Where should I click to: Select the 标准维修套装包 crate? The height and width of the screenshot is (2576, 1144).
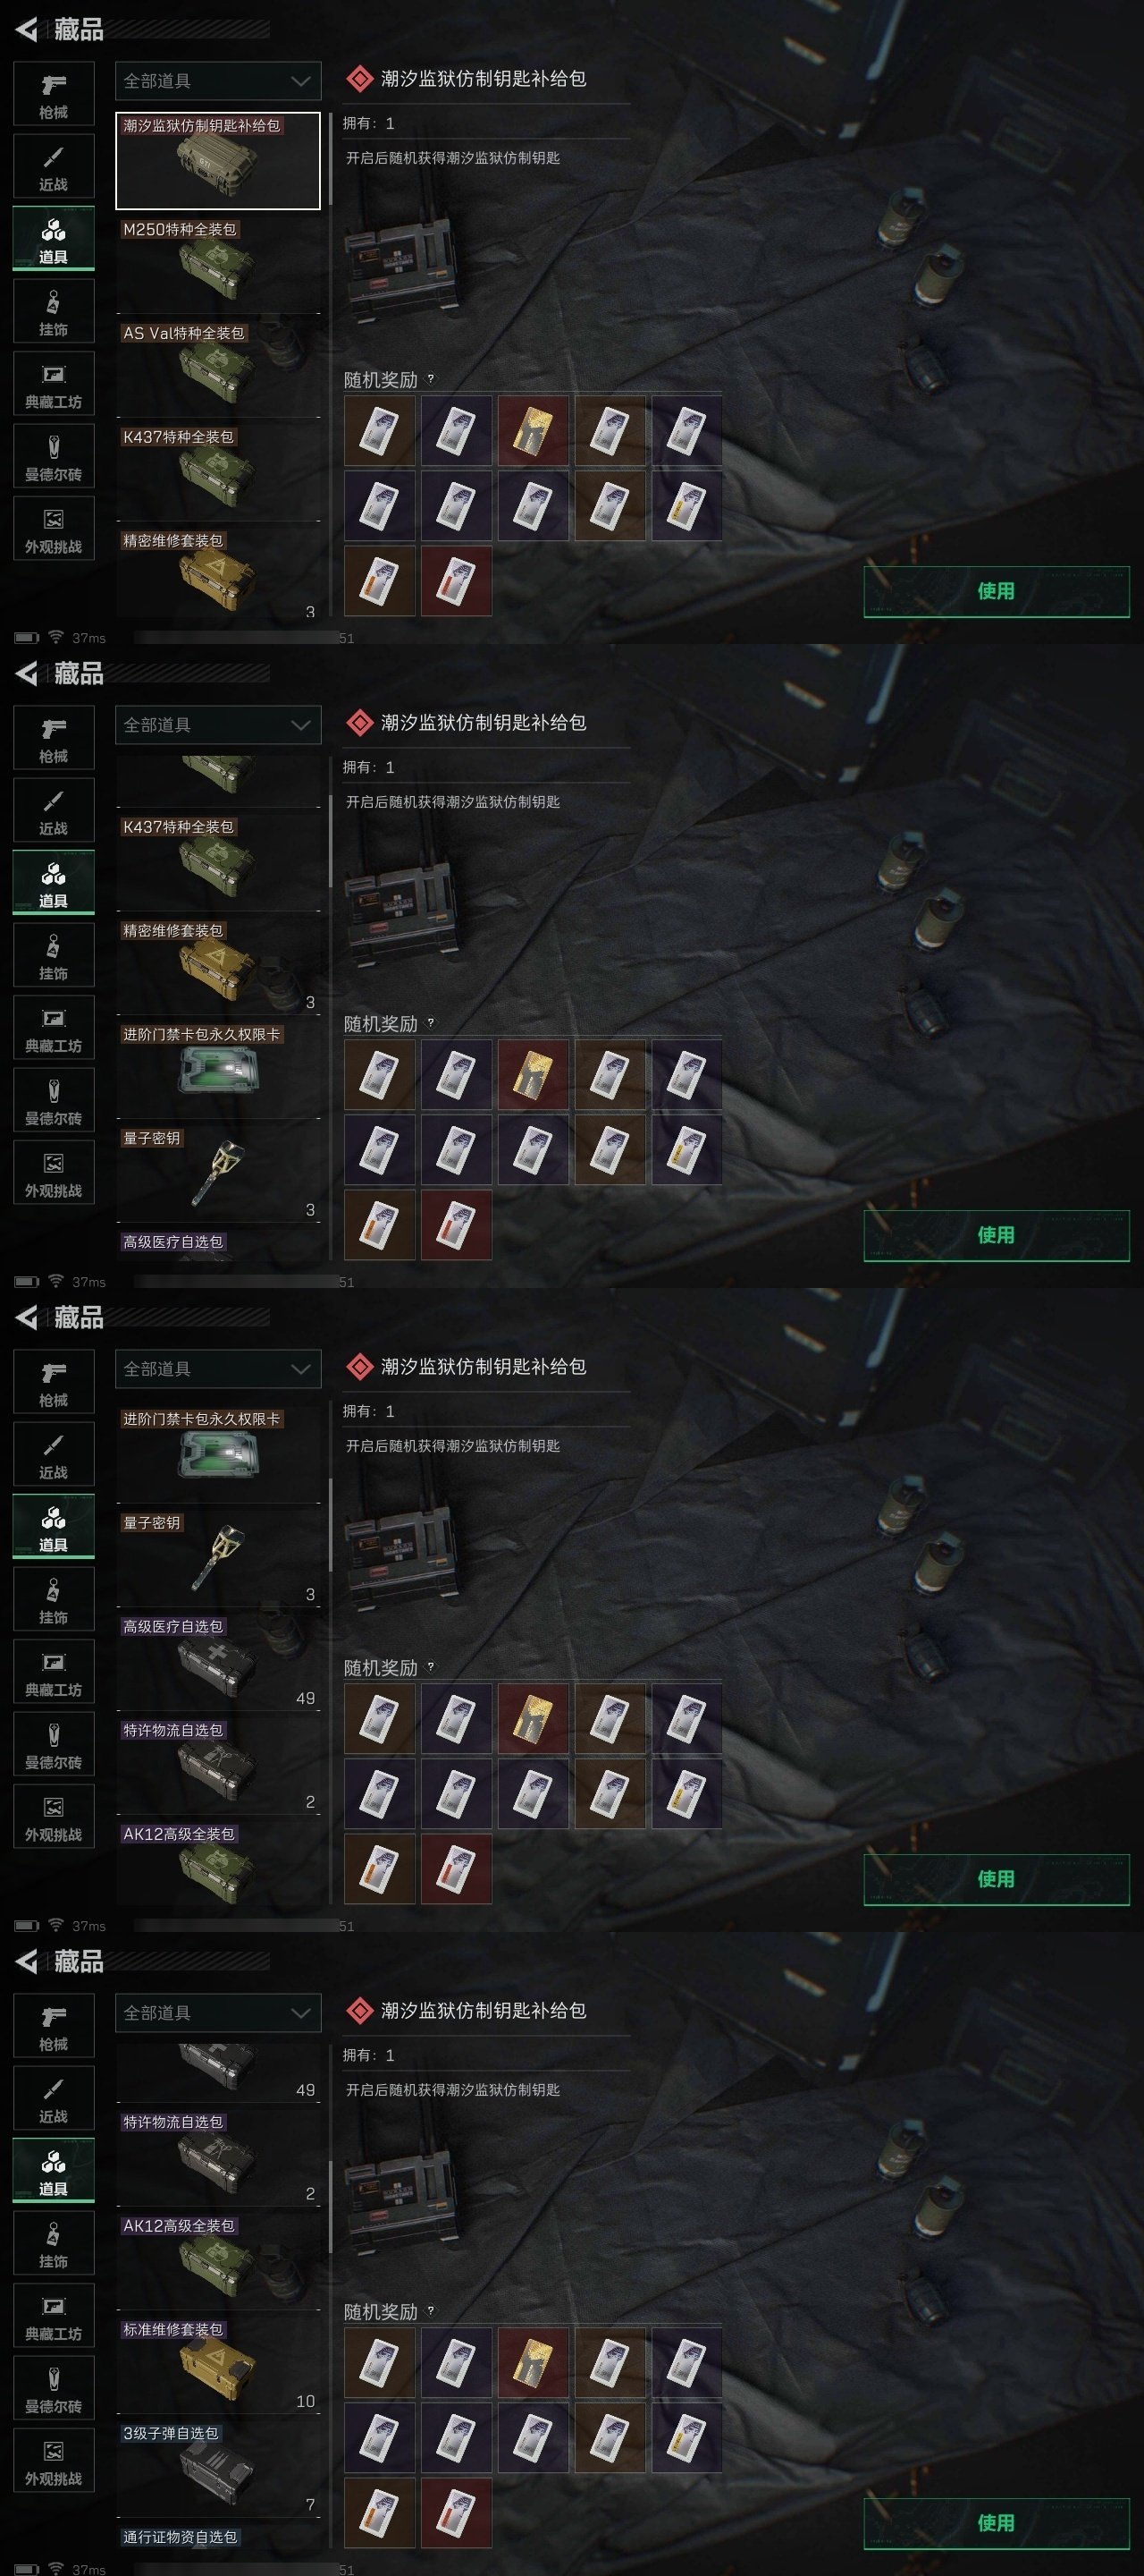pyautogui.click(x=218, y=2365)
